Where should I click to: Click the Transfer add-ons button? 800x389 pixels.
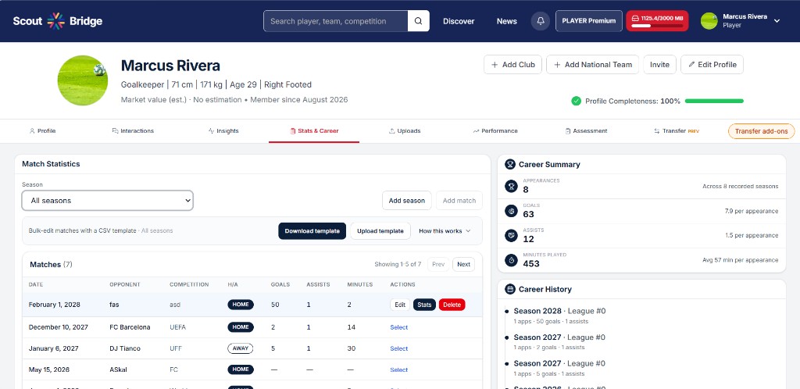coord(761,131)
